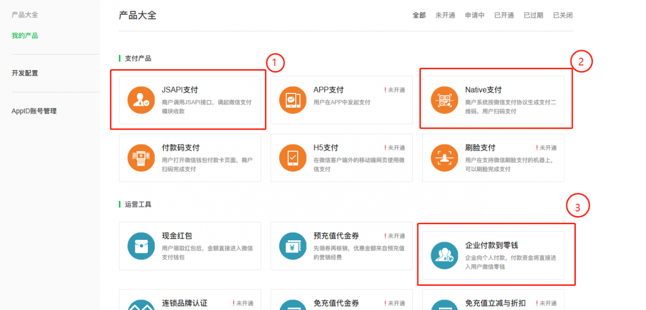Filter products by 未开通 tab
The image size is (646, 310).
[445, 15]
